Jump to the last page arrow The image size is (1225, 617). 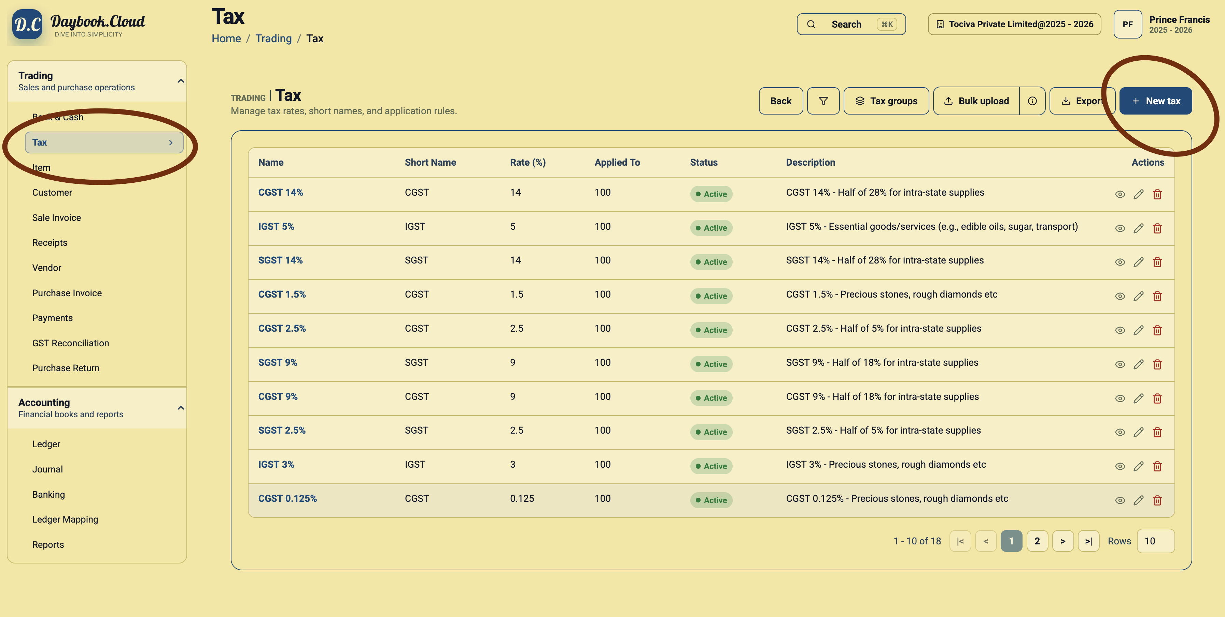pyautogui.click(x=1088, y=541)
